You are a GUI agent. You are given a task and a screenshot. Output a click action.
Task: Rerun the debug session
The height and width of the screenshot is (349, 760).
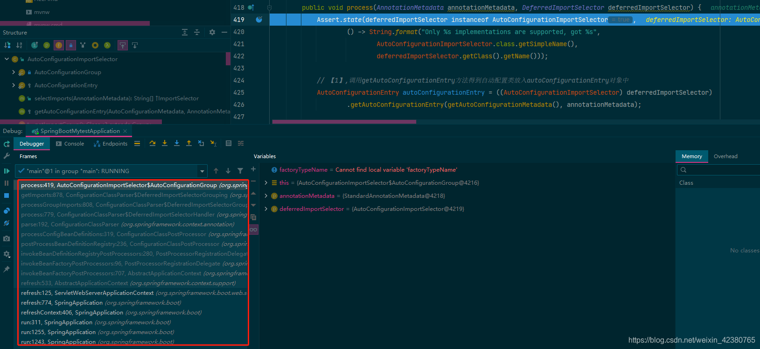pyautogui.click(x=7, y=144)
